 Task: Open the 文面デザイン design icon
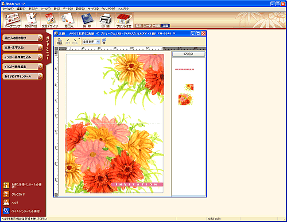(50, 20)
